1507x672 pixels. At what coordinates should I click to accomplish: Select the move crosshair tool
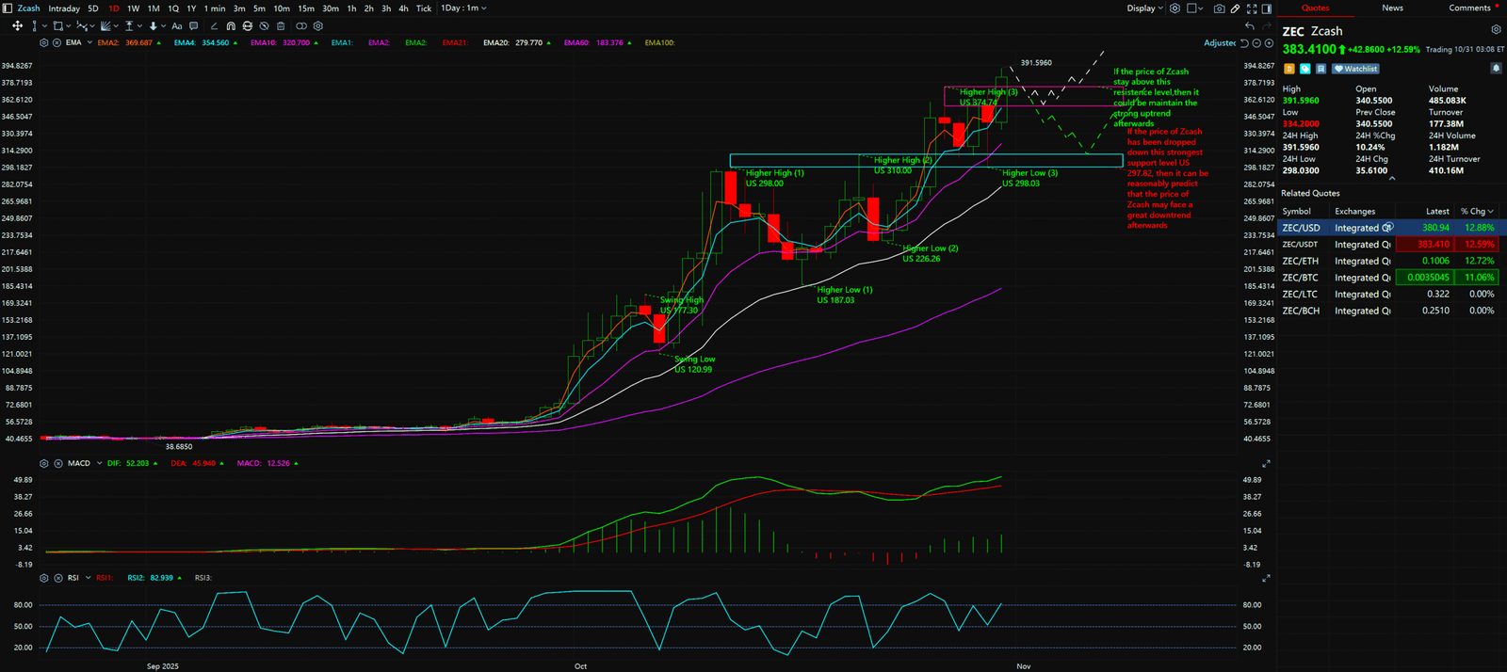[17, 26]
